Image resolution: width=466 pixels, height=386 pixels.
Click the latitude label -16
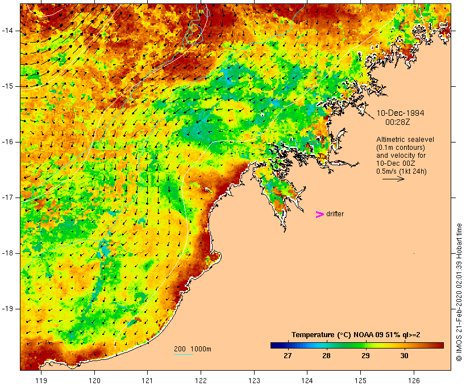(8, 142)
